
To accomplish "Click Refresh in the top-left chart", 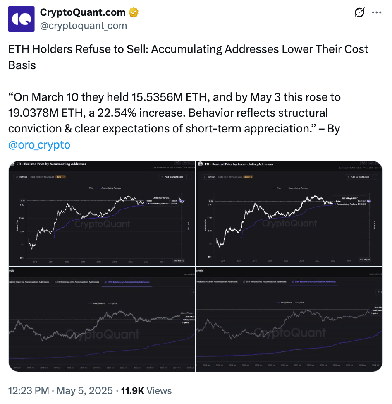I will [22, 177].
